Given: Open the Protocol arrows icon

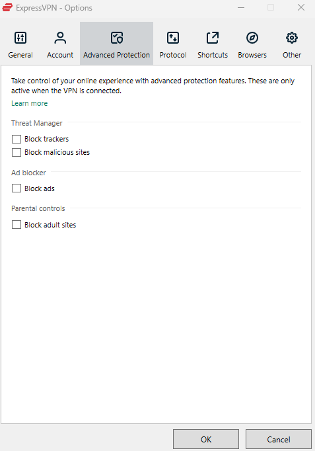Looking at the screenshot, I should (173, 38).
